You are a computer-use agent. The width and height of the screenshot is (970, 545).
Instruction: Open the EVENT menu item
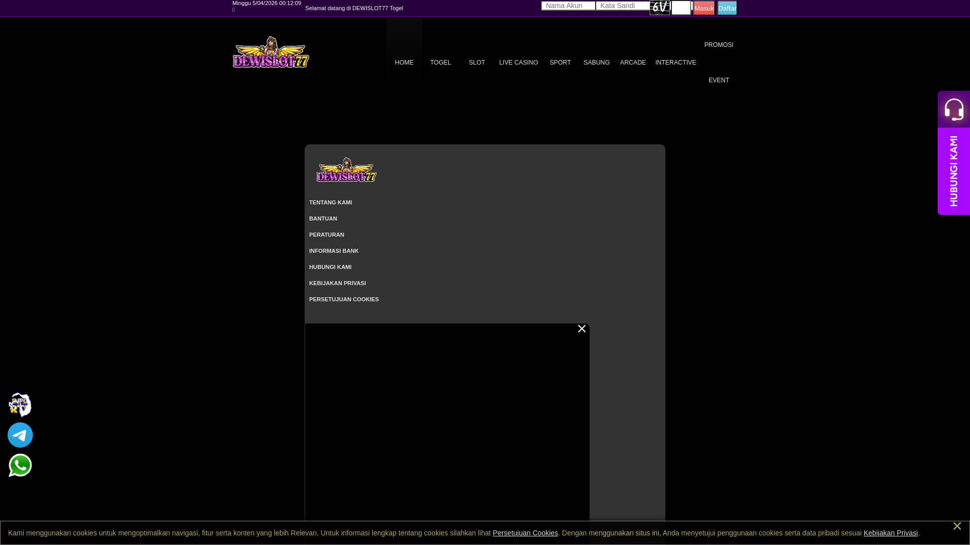point(719,80)
